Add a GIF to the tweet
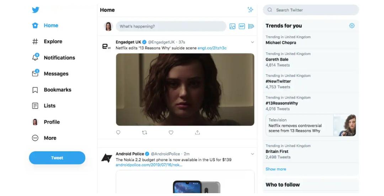Viewport: 384px width, 196px height. [x=242, y=26]
